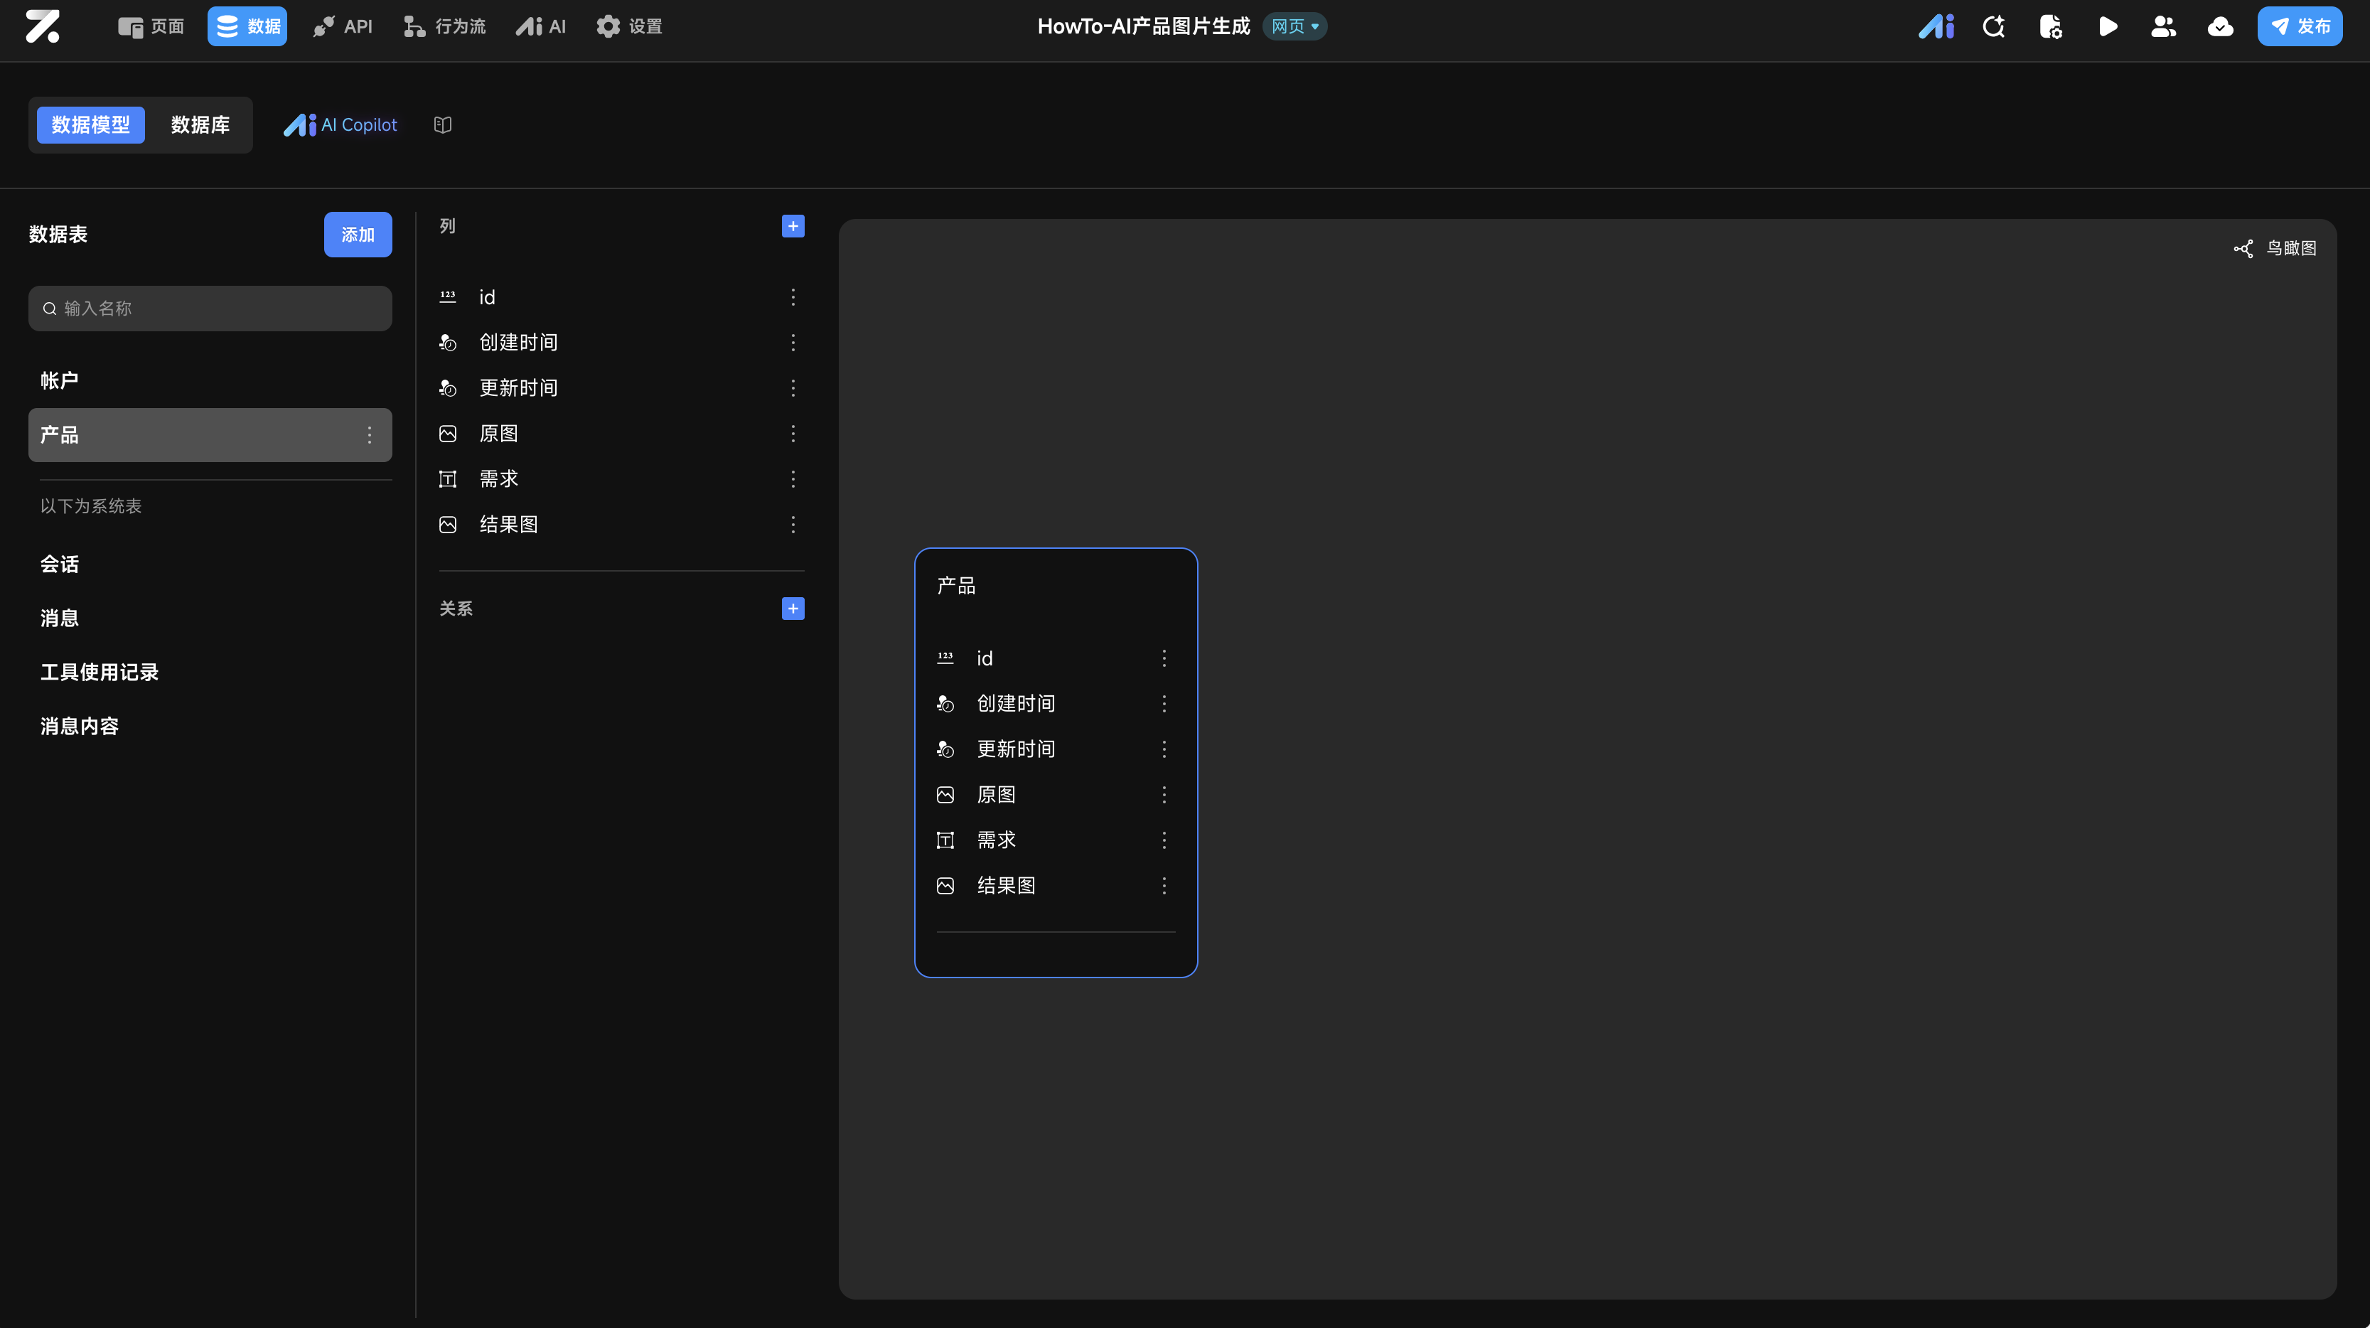Click the preview play icon
Screen dimensions: 2370x1328
(x=2108, y=27)
